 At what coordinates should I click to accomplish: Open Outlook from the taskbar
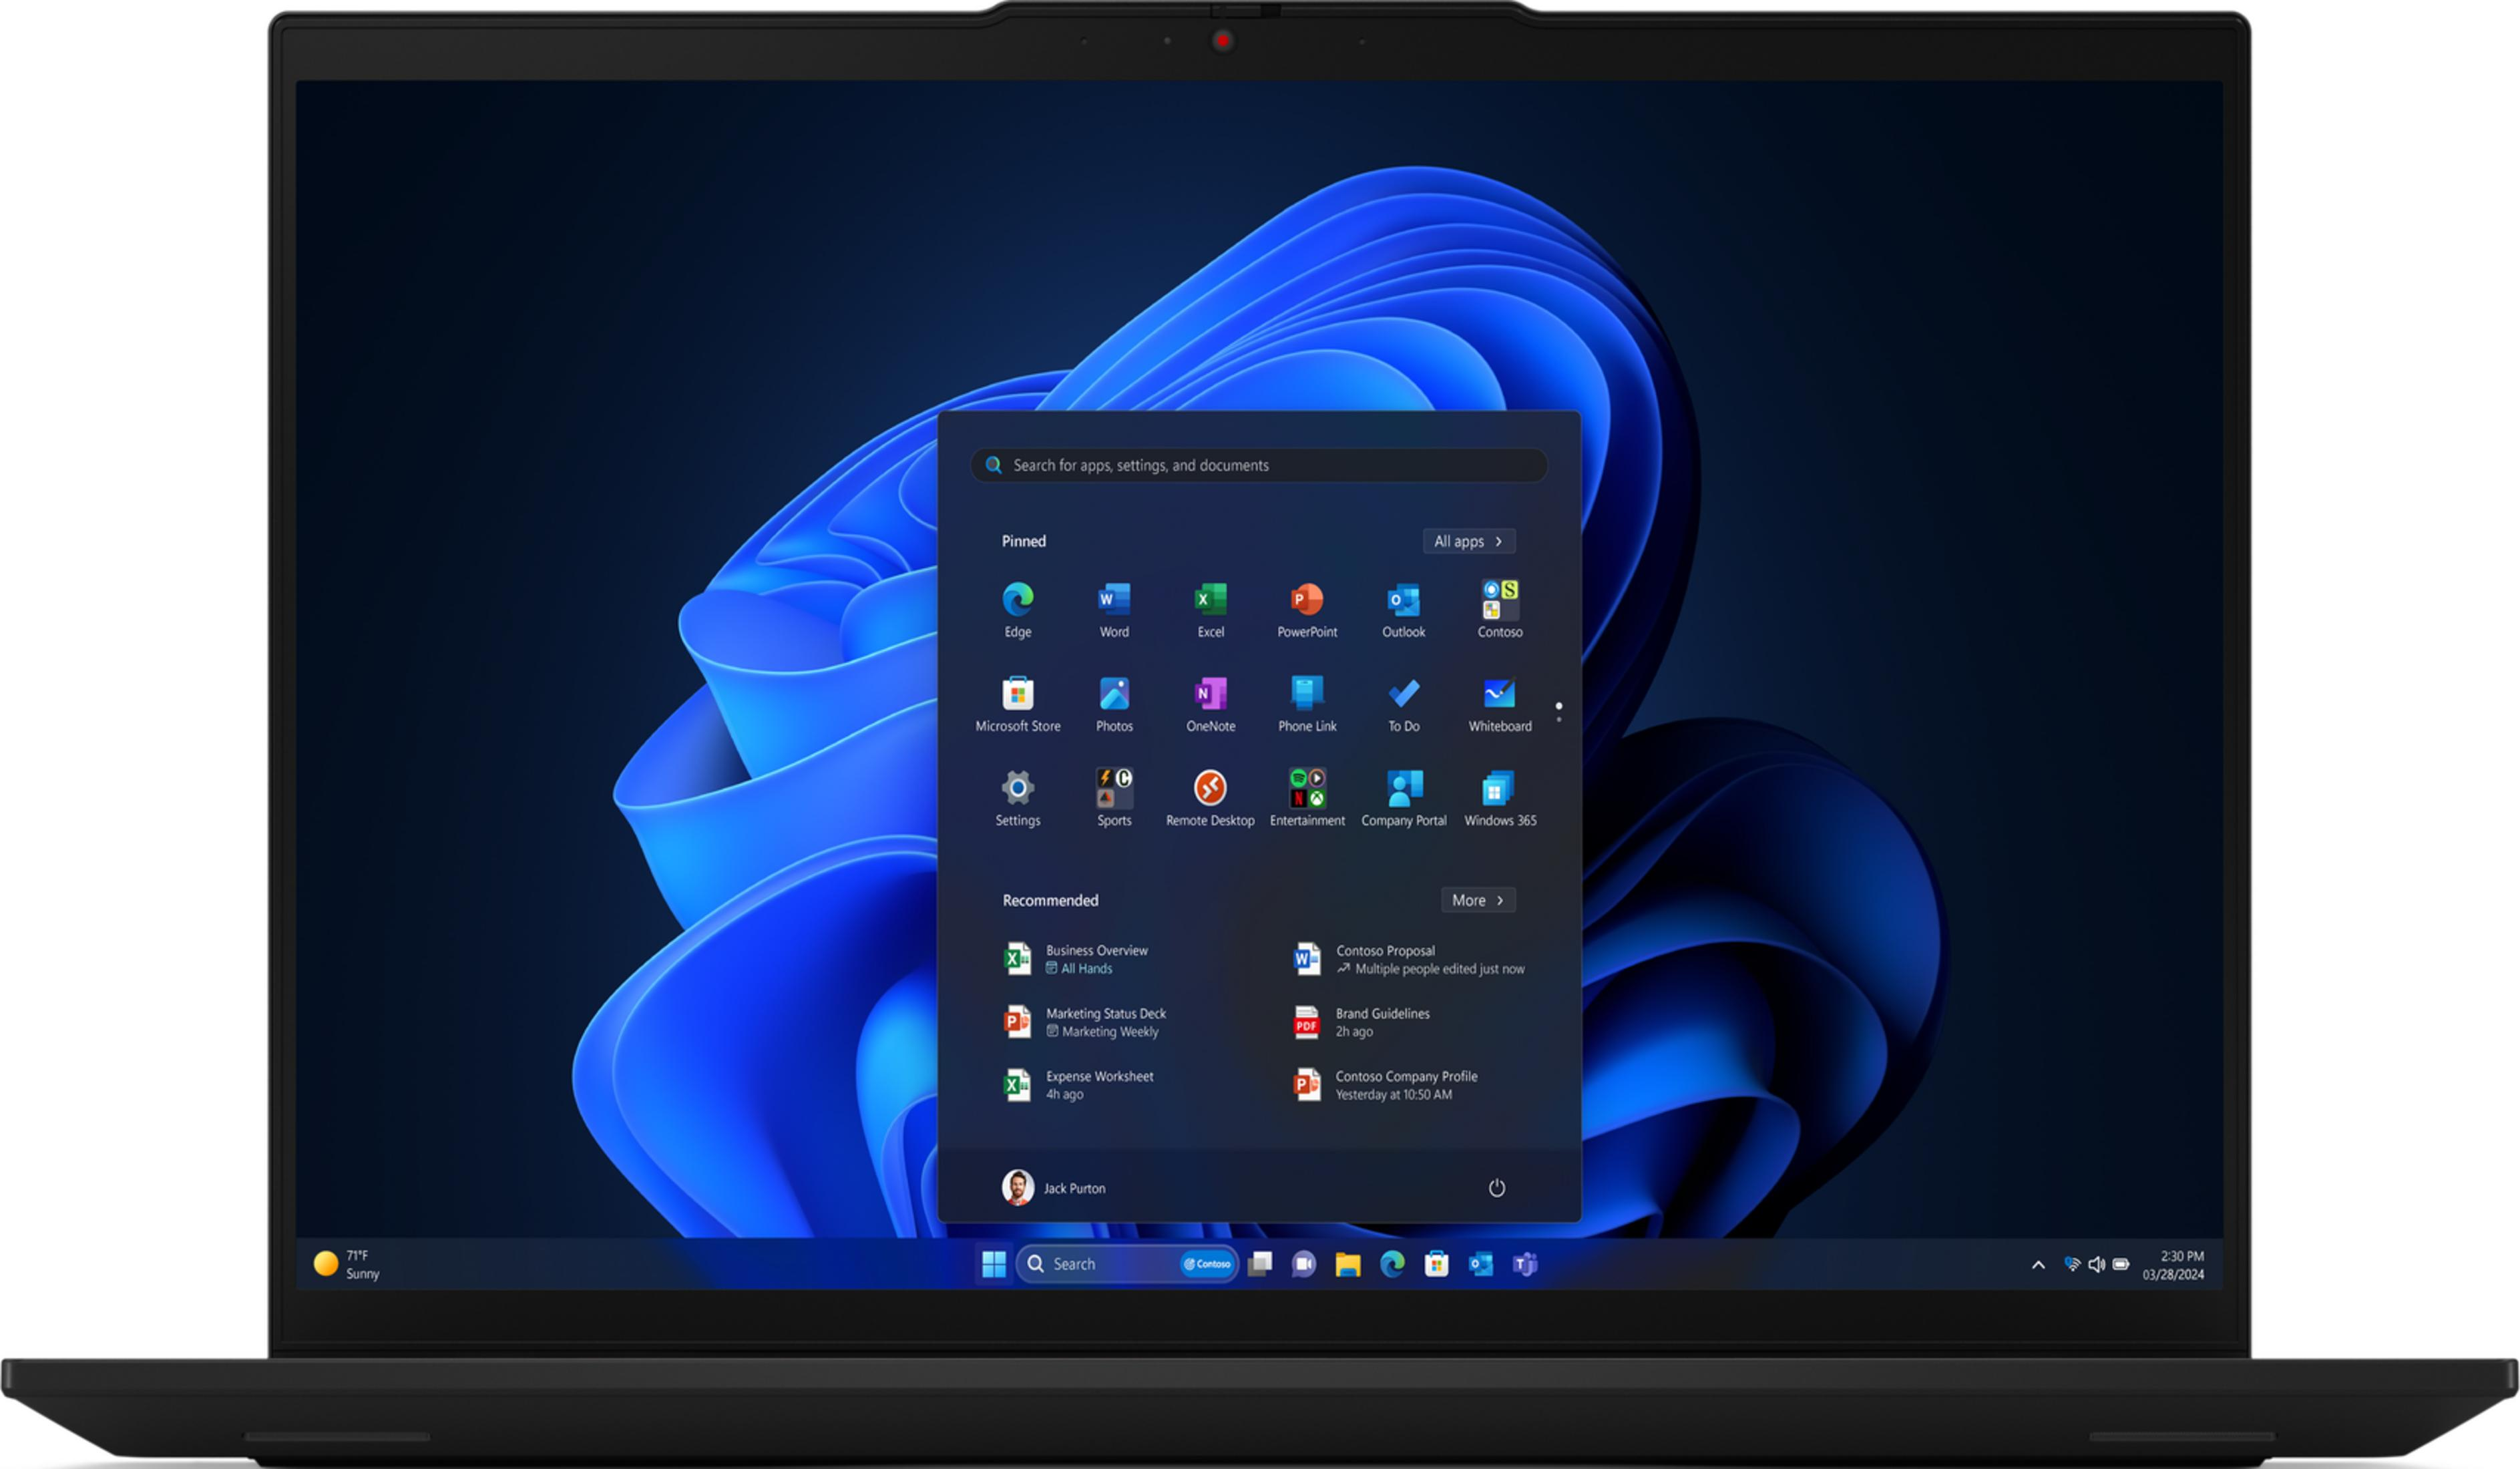tap(1480, 1264)
